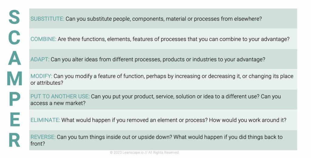Select the question about altering ideas from industries

click(x=158, y=60)
